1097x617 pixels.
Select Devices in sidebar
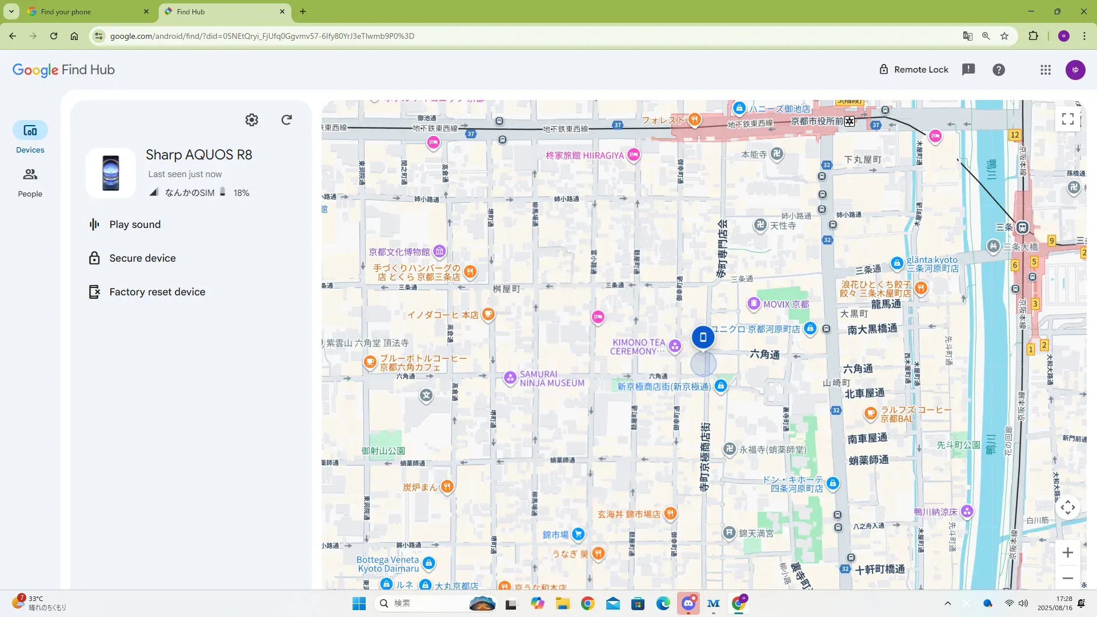click(x=30, y=137)
